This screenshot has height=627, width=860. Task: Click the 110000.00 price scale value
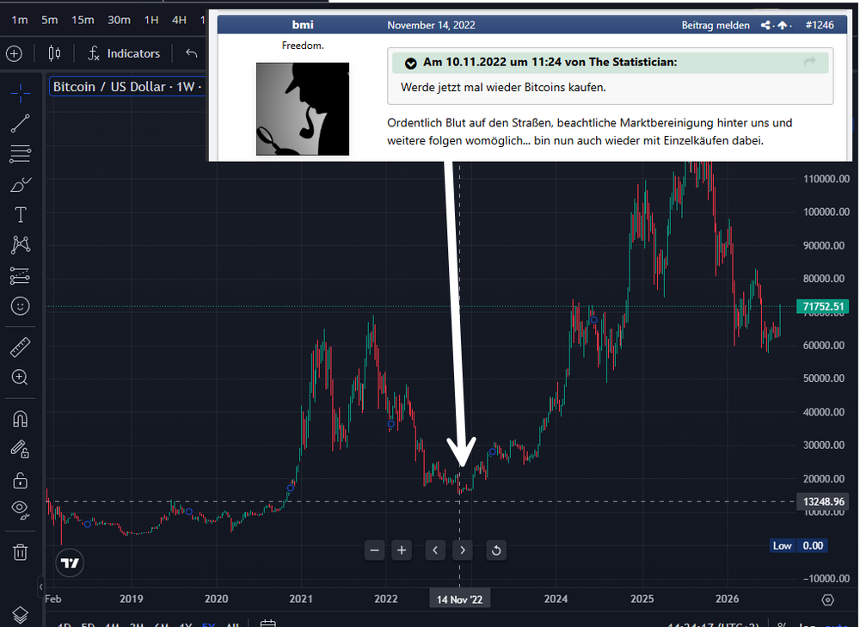826,179
